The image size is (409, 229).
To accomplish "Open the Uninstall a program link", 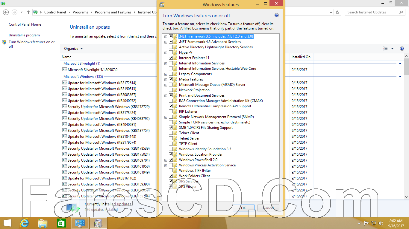I will pyautogui.click(x=24, y=35).
